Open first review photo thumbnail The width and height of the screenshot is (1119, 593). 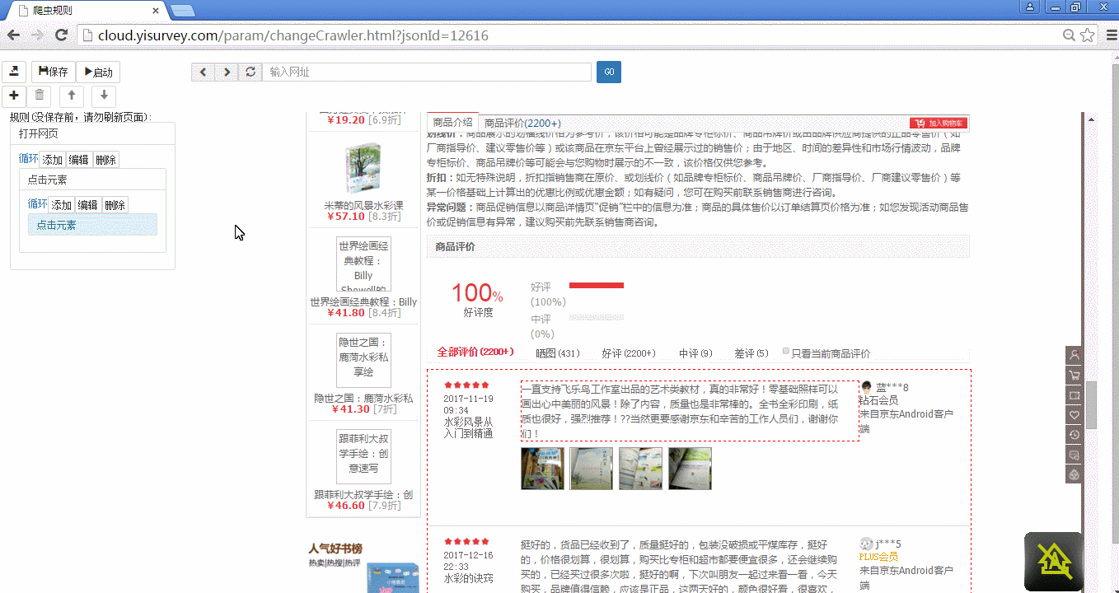(x=542, y=469)
